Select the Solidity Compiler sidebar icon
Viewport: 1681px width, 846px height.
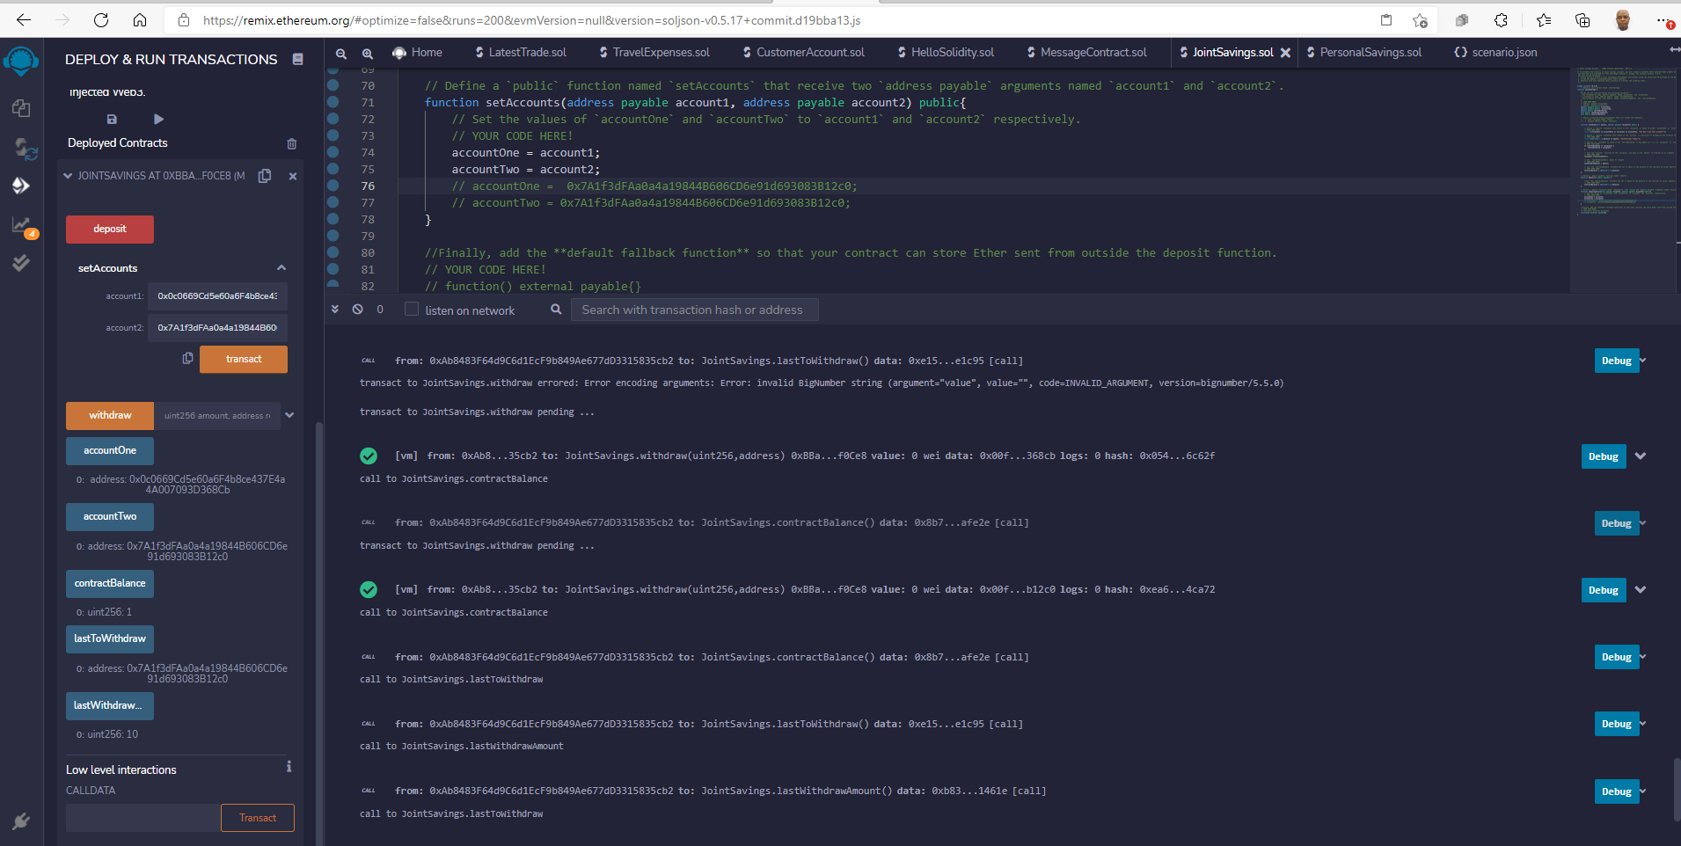(21, 150)
